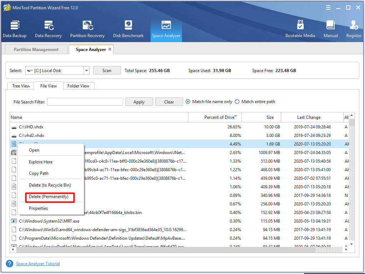Click the image file icon in 1009.97 MB row
This screenshot has height=274, width=365.
(14, 152)
